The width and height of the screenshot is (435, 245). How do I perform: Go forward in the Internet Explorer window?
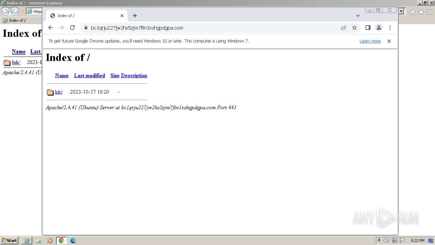coord(15,11)
